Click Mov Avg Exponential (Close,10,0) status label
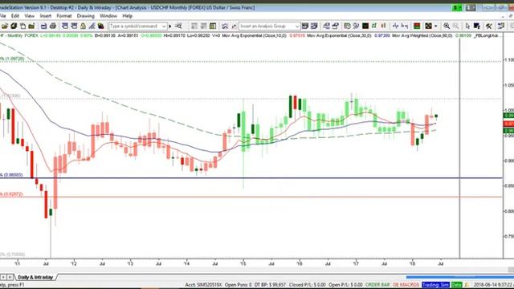 pyautogui.click(x=255, y=35)
